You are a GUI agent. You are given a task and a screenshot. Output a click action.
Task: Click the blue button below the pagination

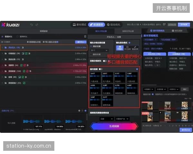186,130
